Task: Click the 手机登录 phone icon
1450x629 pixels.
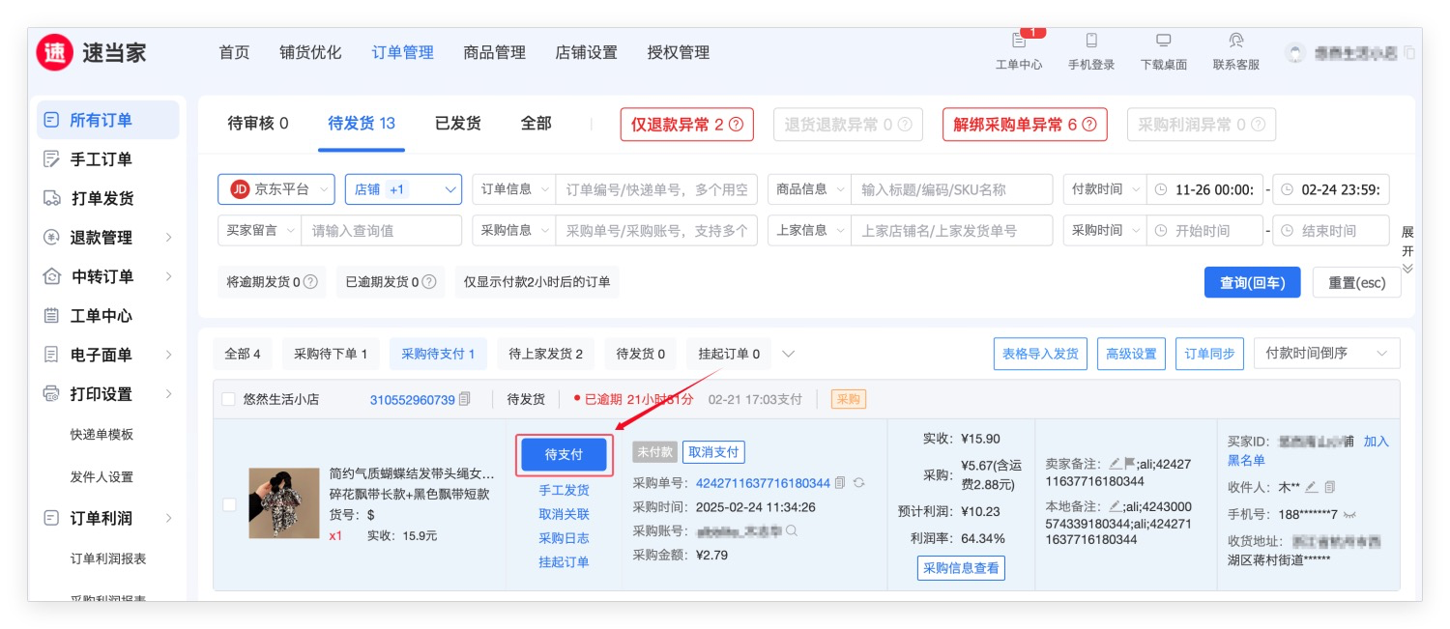Action: pos(1091,41)
